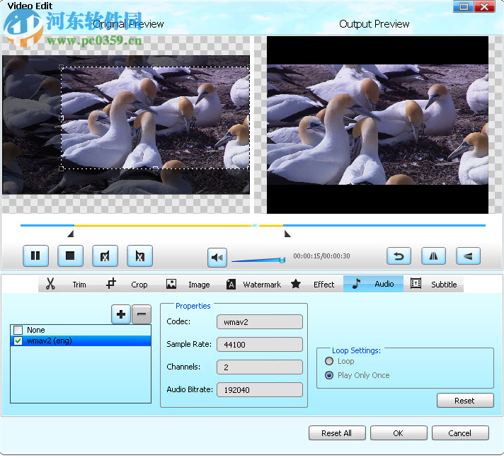This screenshot has height=458, width=504.
Task: Confirm edits with OK button
Action: 399,433
